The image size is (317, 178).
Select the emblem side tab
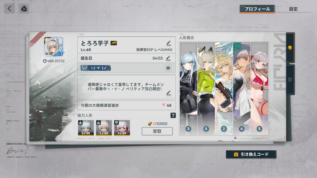tap(290, 79)
